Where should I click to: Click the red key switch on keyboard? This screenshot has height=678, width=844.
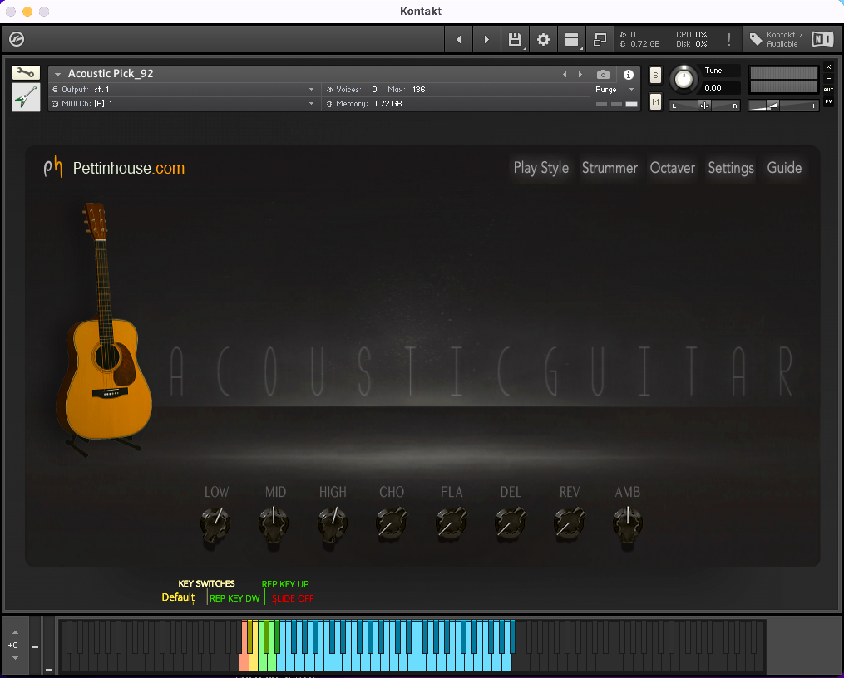(x=244, y=663)
